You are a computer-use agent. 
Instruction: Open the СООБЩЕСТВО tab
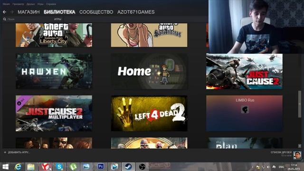(96, 12)
